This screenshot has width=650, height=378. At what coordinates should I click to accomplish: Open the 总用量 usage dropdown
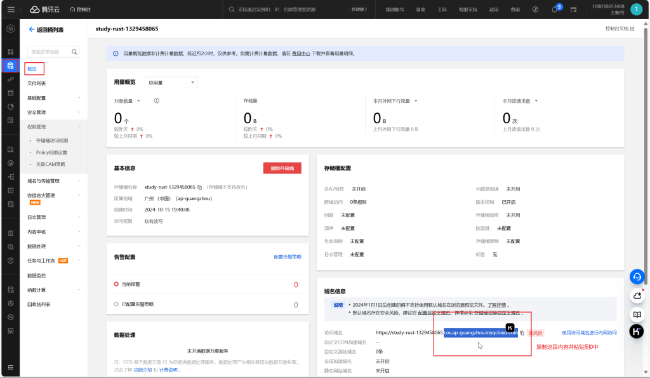(x=171, y=83)
